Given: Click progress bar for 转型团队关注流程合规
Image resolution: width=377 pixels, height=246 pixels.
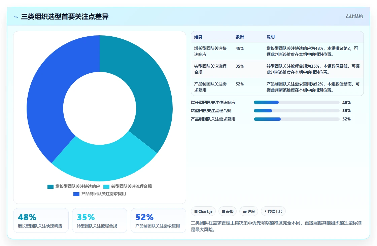Looking at the screenshot, I should pyautogui.click(x=297, y=111).
